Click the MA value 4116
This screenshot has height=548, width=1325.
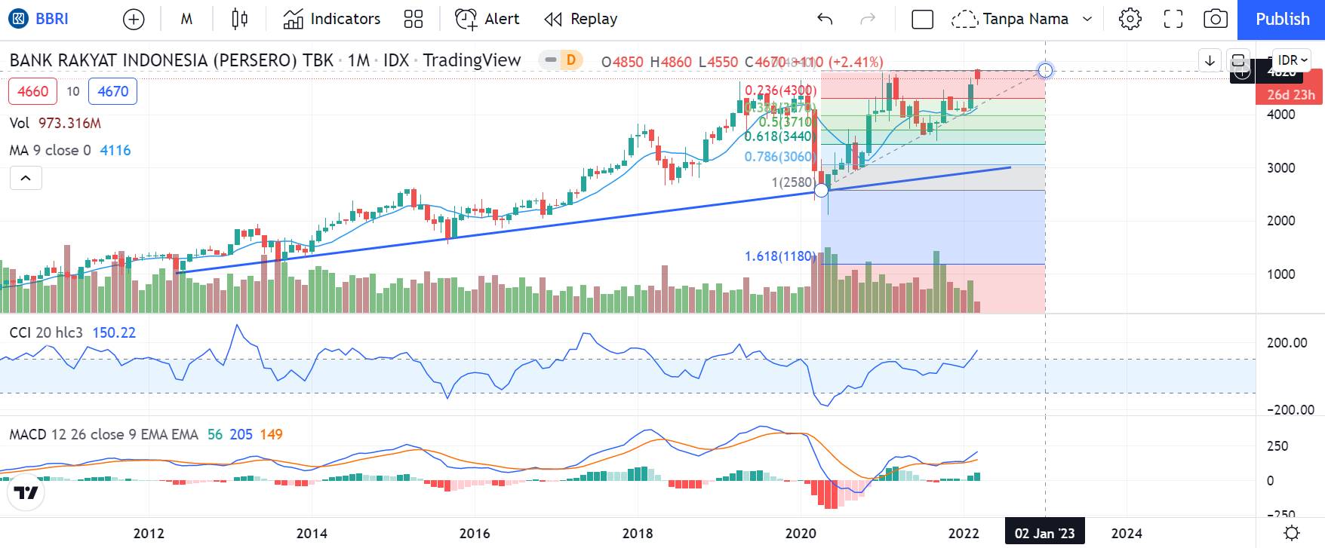click(115, 150)
